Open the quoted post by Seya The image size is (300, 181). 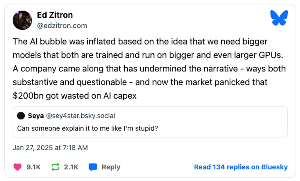[x=150, y=122]
